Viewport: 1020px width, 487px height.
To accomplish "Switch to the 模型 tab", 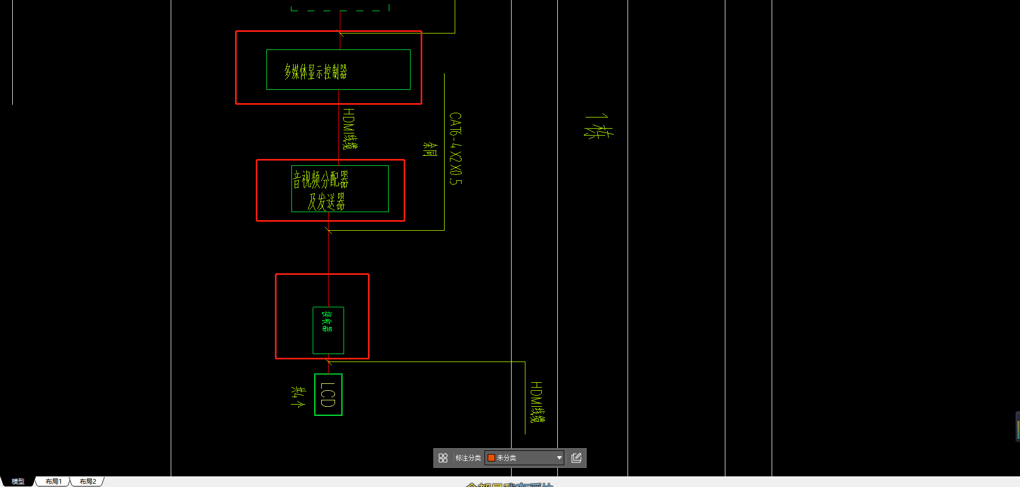I will tap(18, 481).
